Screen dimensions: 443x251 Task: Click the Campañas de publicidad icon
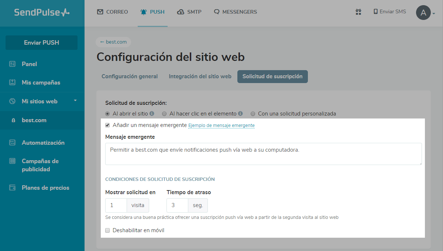tap(12, 161)
